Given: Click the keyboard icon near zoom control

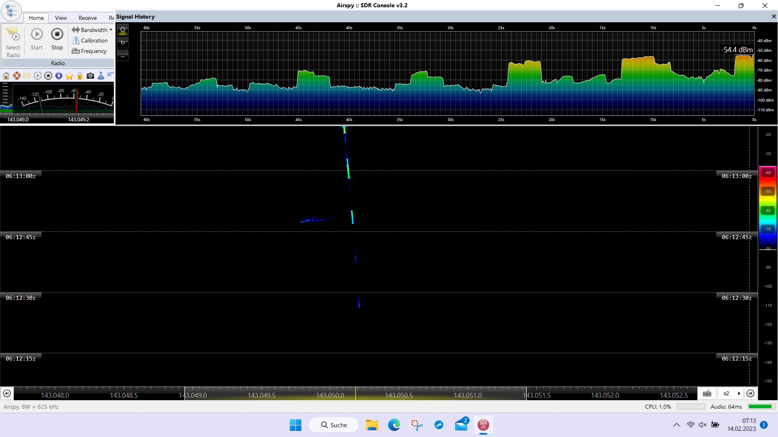Looking at the screenshot, I should [x=707, y=393].
